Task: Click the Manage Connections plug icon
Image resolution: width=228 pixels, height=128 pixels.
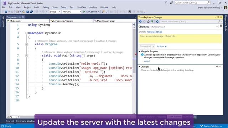Action: coord(152,21)
